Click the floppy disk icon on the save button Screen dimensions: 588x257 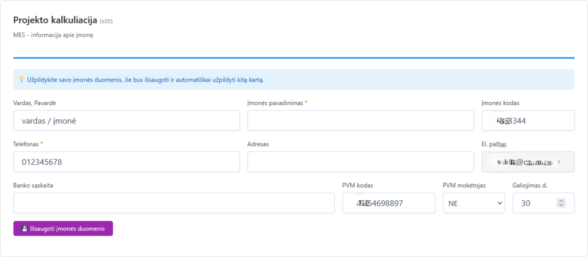[25, 228]
